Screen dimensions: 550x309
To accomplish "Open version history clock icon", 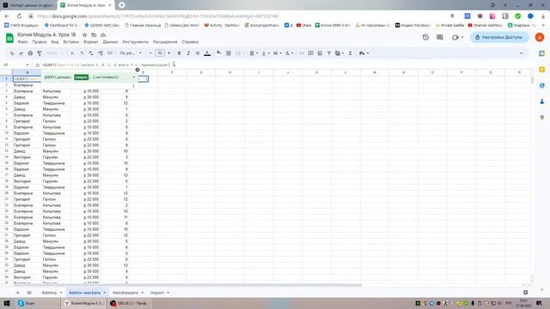I will [425, 37].
